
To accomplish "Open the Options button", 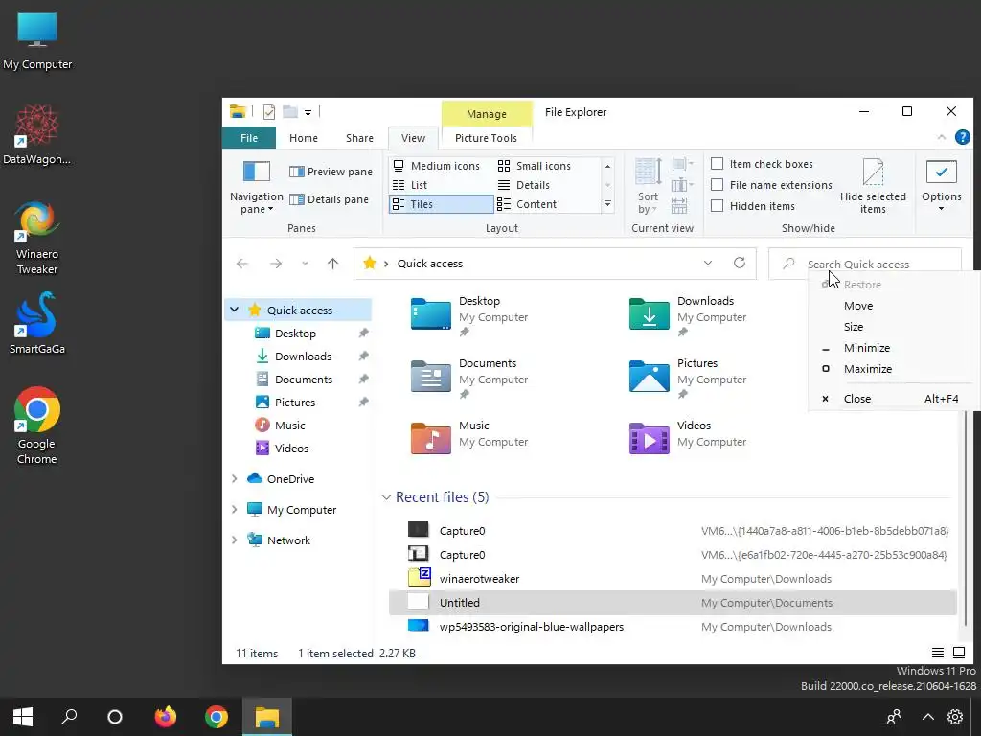I will (942, 187).
